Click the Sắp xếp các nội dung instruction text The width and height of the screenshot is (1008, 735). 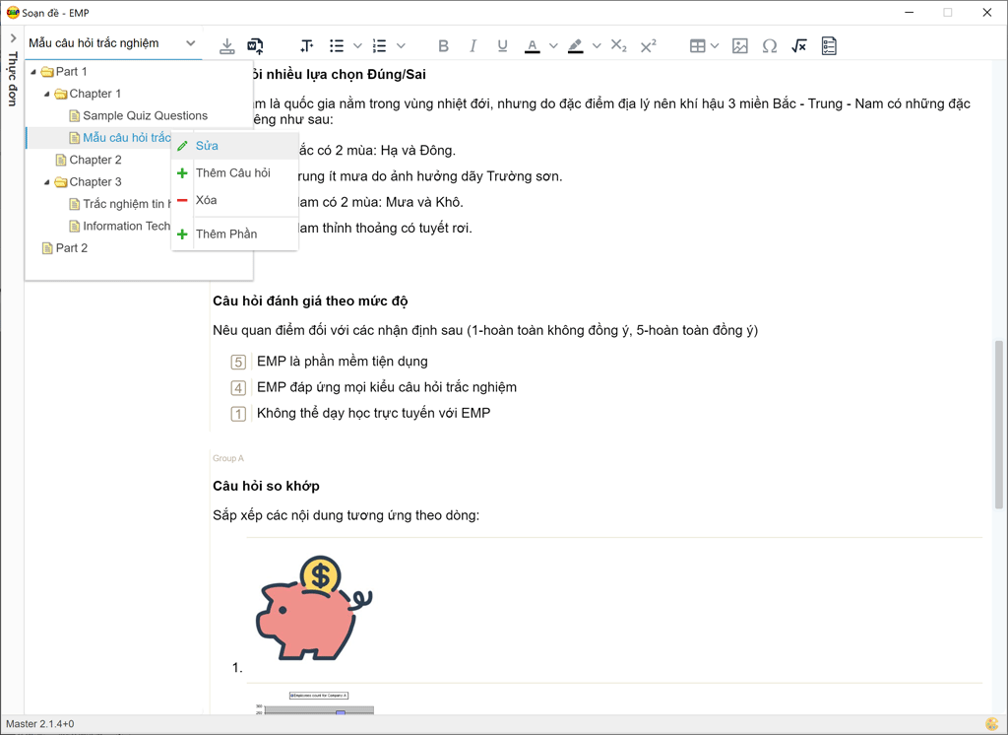(346, 515)
